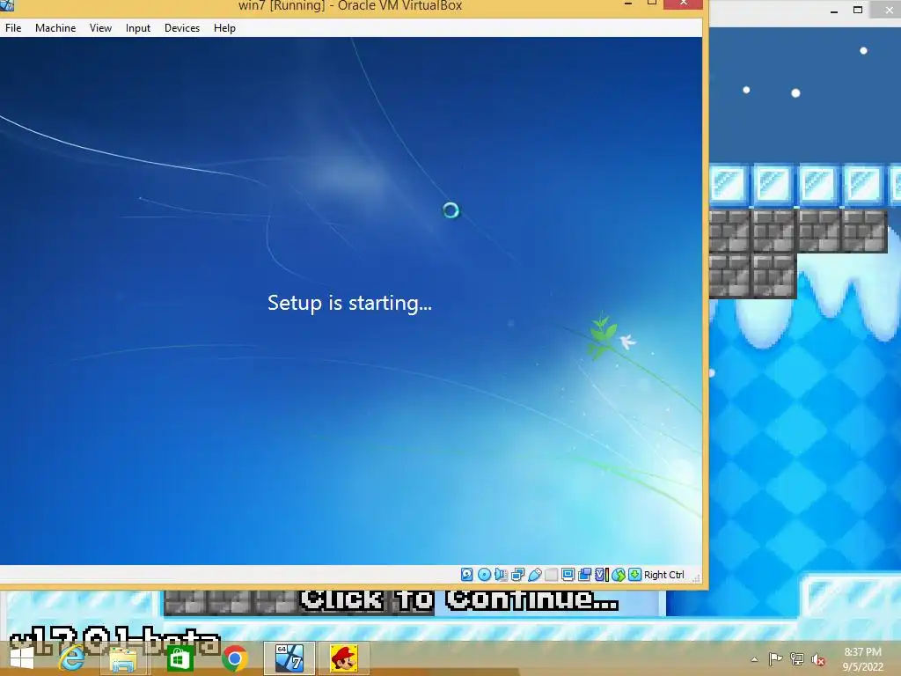Open the Machine menu
This screenshot has width=901, height=676.
pos(55,28)
